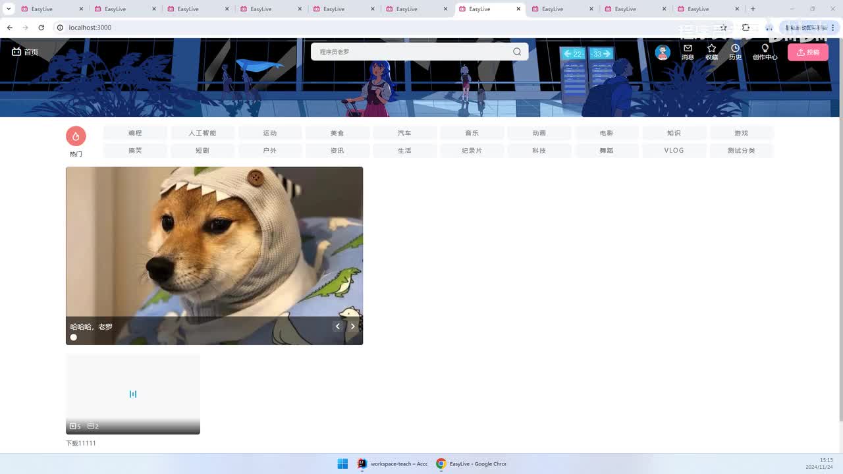Pick the 短剧 category

(x=202, y=151)
